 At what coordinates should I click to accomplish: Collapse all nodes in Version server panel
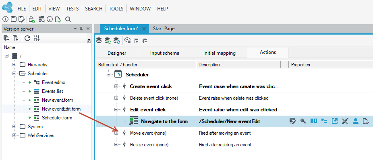pos(6,38)
